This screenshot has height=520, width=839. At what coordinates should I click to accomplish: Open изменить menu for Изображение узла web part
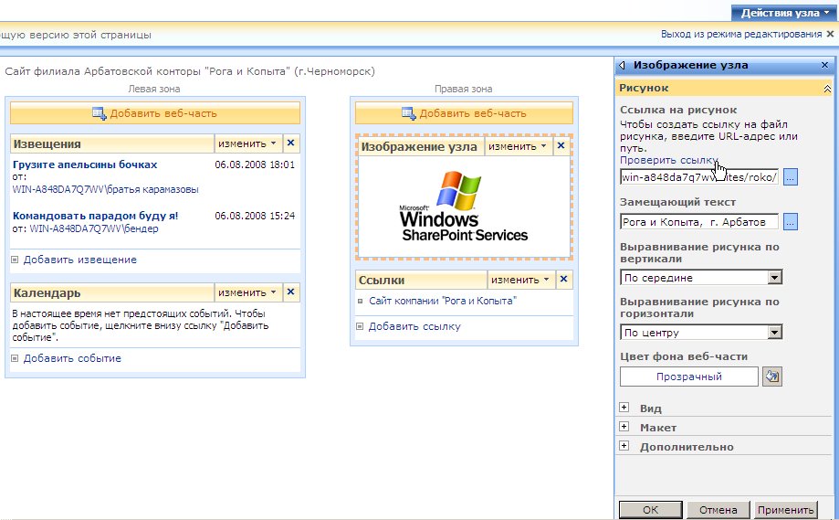tap(518, 146)
